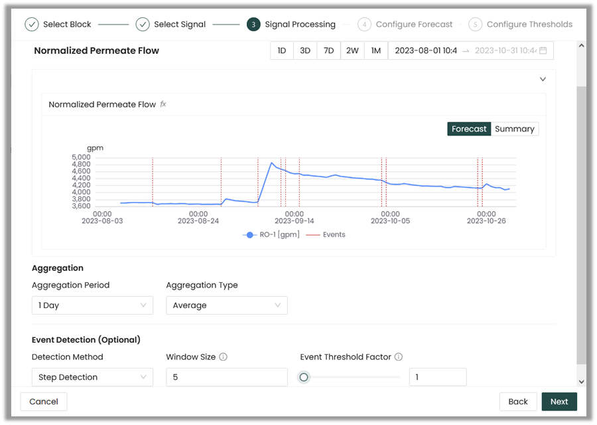597x425 pixels.
Task: Click the Select Block step checkmark icon
Action: 32,25
